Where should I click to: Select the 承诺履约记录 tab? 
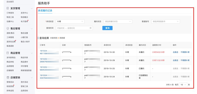(45, 11)
